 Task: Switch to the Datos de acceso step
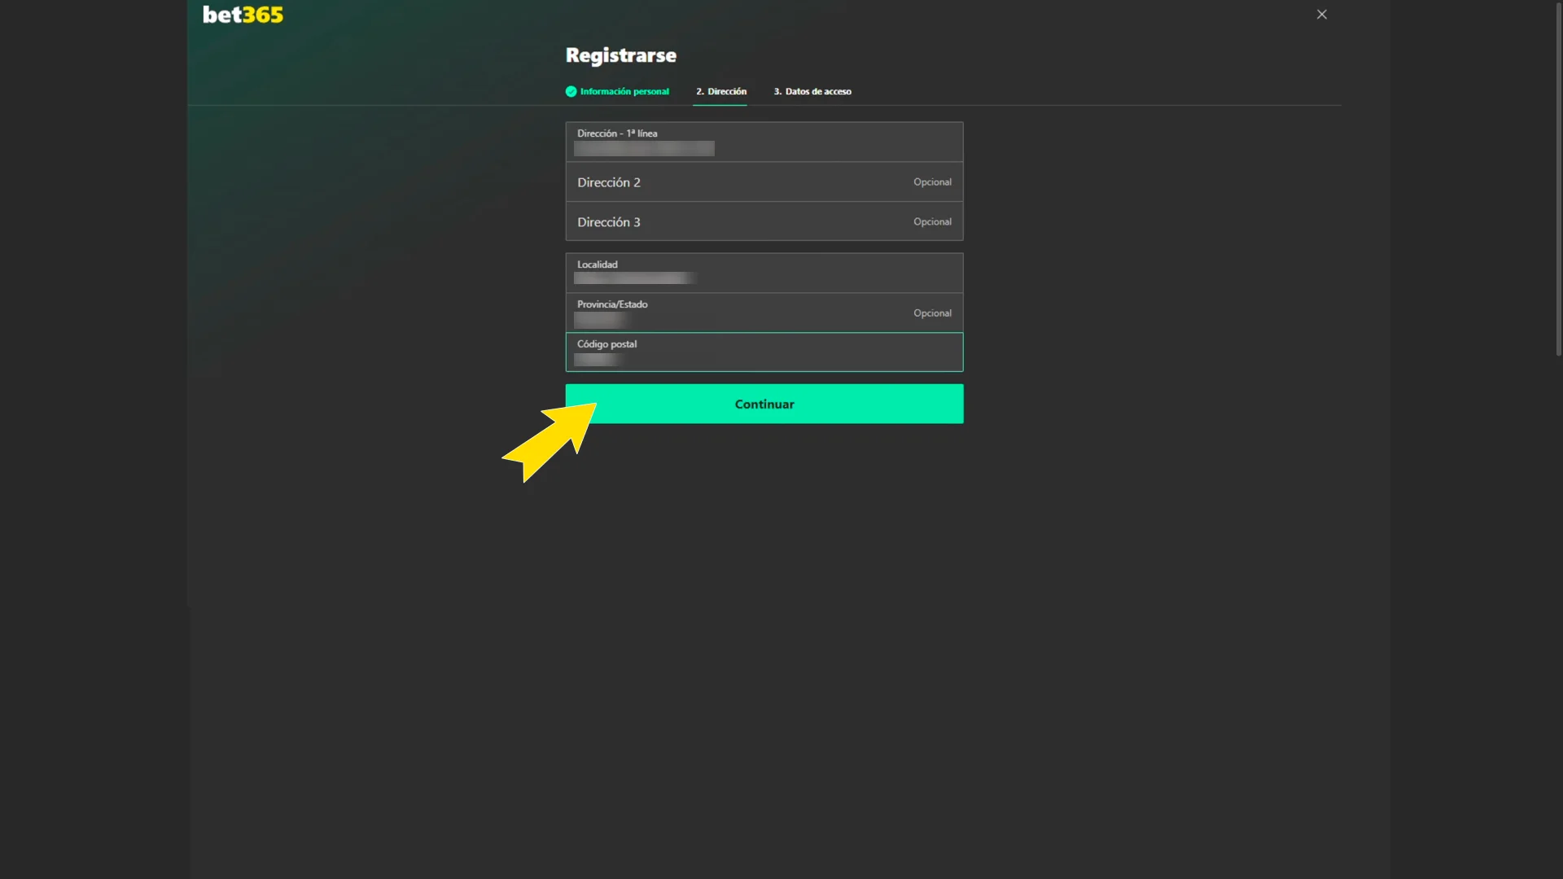pyautogui.click(x=812, y=91)
